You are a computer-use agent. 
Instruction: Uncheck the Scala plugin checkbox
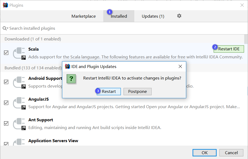6,53
